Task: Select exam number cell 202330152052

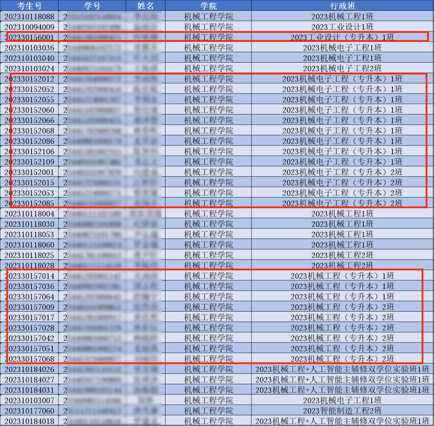Action: tap(29, 89)
